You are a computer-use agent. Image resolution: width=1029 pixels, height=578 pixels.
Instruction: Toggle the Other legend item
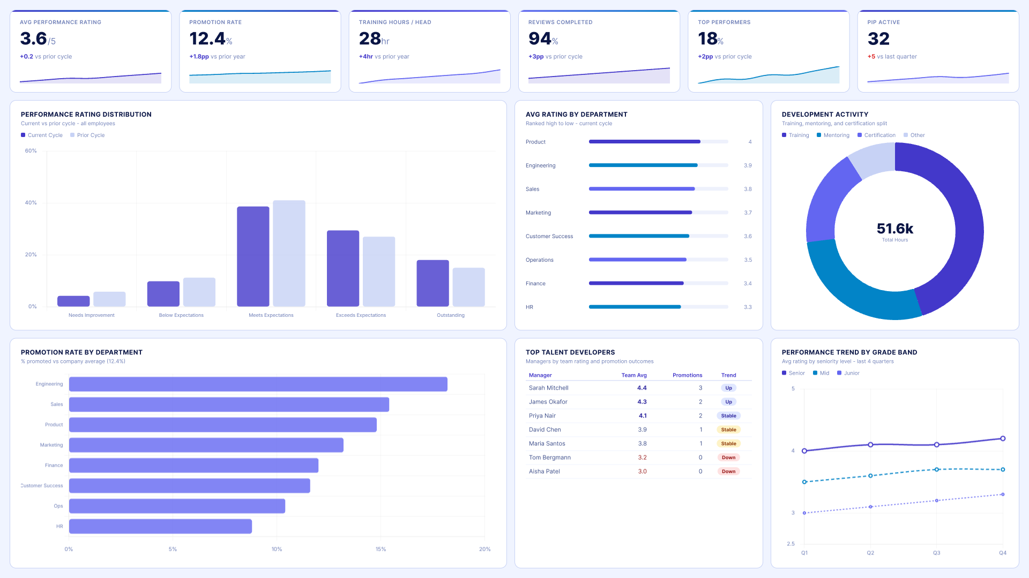914,135
